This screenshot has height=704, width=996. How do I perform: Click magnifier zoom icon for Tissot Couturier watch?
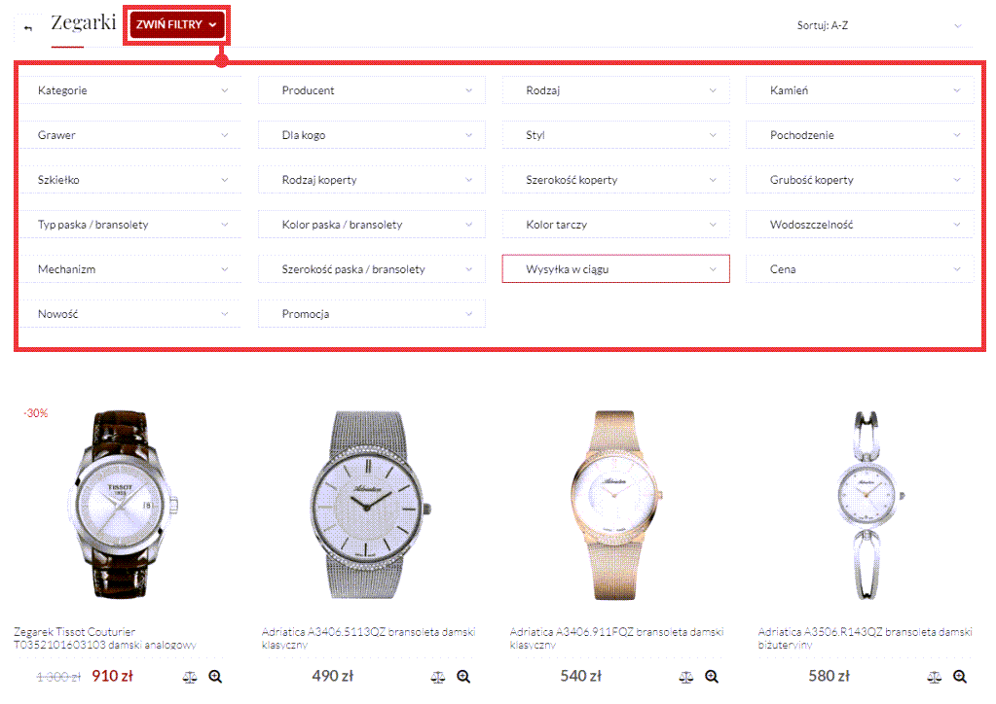(x=215, y=677)
